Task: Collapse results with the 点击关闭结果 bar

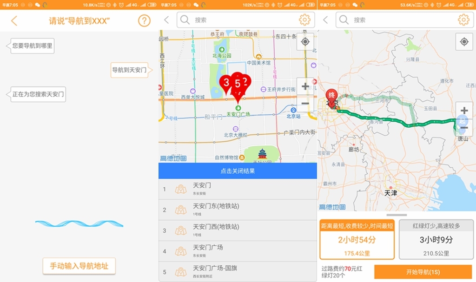Action: click(238, 171)
